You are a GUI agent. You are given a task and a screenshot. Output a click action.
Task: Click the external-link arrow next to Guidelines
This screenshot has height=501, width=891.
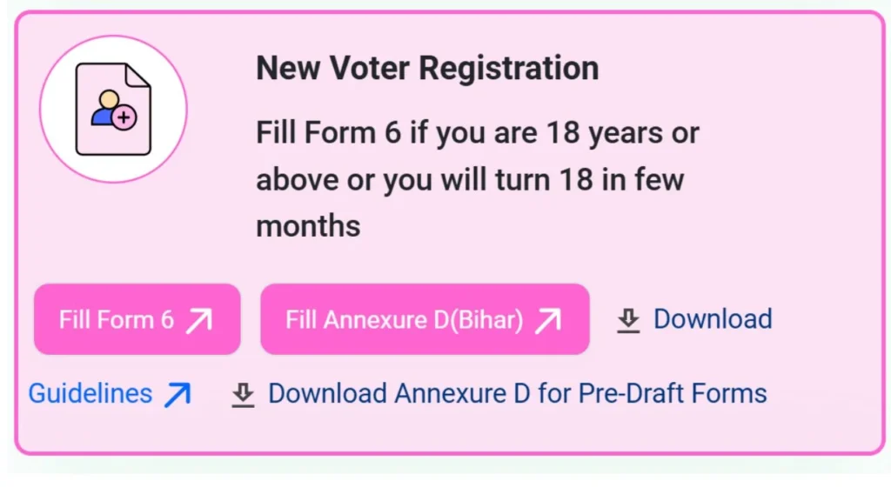click(x=175, y=393)
